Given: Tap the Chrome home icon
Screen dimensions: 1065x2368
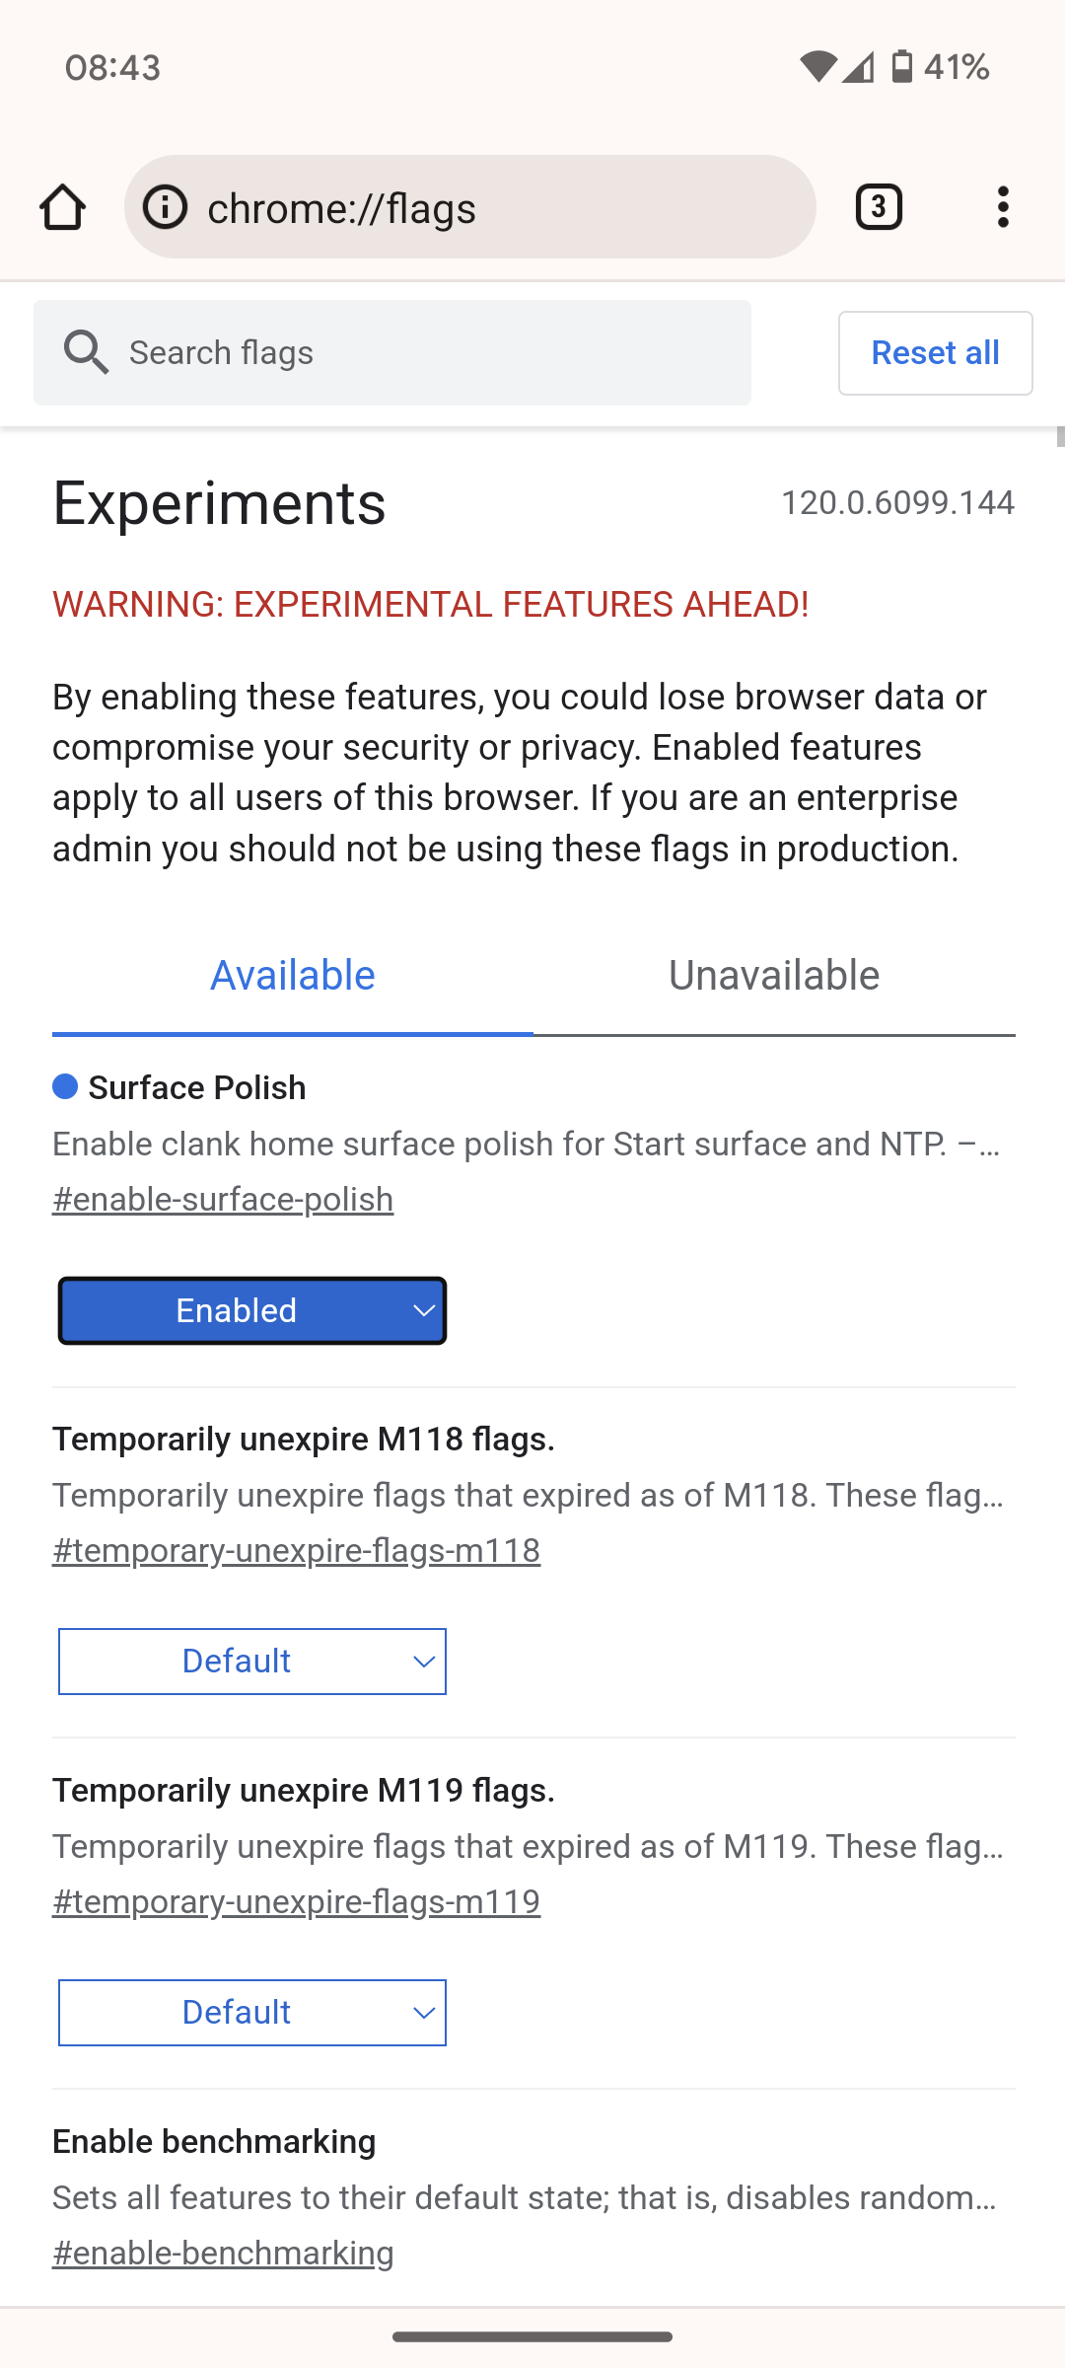Looking at the screenshot, I should pyautogui.click(x=62, y=207).
